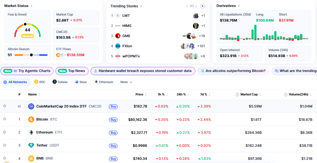
Task: Open hardware wallet breach news pill
Action: [143, 71]
